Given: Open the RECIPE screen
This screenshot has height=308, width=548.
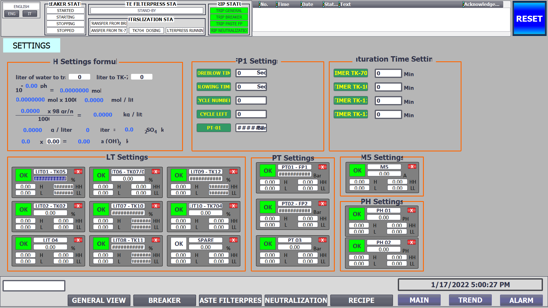Looking at the screenshot, I should (361, 300).
